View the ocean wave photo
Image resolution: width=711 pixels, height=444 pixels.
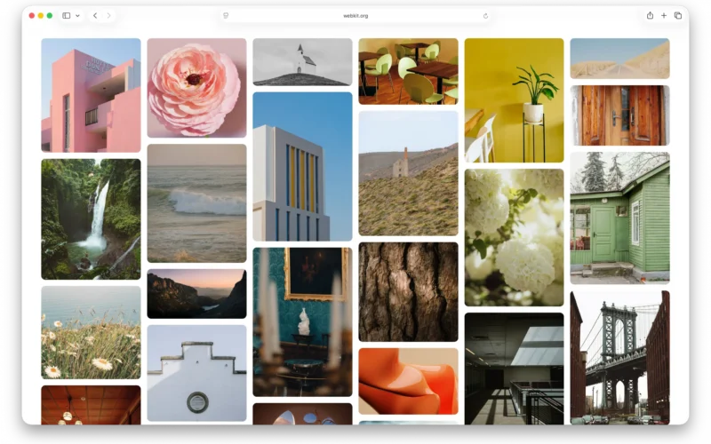196,203
